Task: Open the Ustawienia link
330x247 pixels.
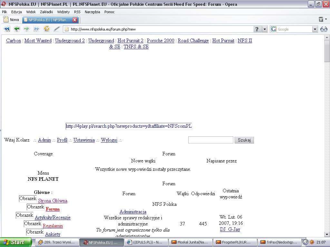Action: pos(84,140)
